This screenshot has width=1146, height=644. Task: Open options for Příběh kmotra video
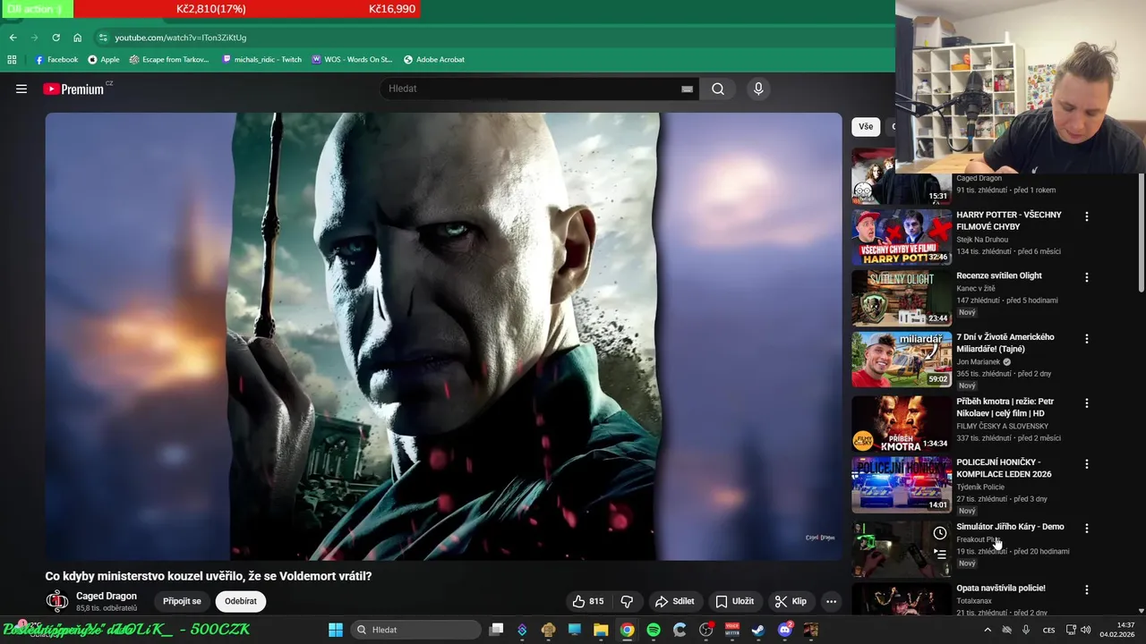click(x=1087, y=403)
